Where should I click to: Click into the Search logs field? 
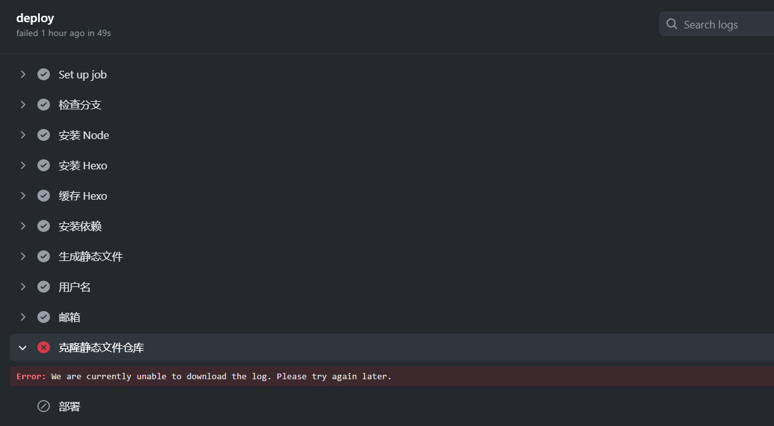716,24
